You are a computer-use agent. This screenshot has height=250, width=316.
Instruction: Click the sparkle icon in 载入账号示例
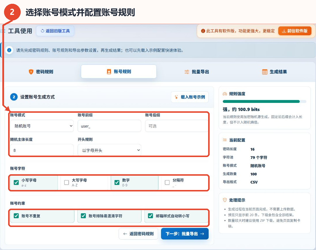click(x=176, y=97)
